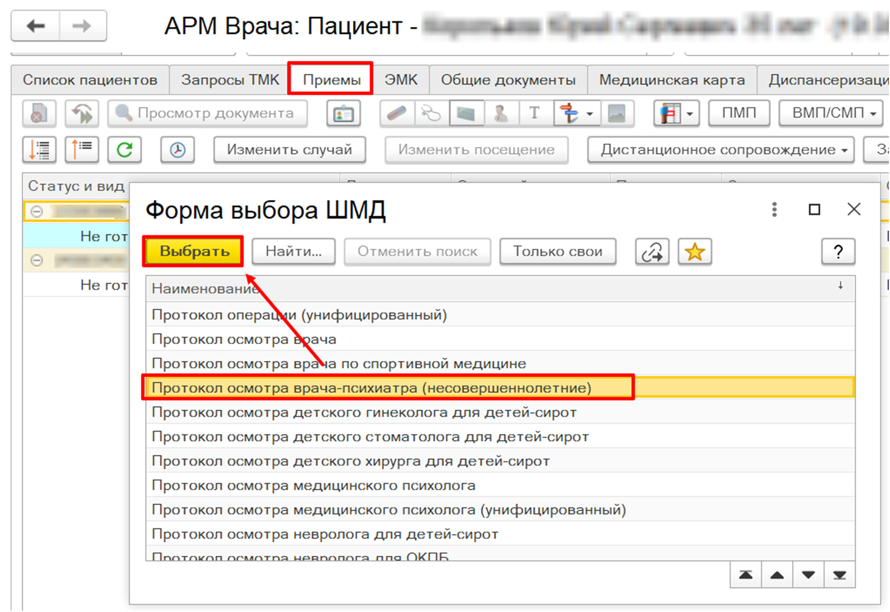Viewport: 890px width, 612px height.
Task: Click the stethoscope toolbar icon
Action: click(431, 114)
